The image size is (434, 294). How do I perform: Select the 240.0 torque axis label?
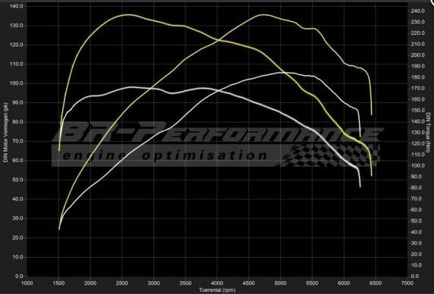click(x=417, y=11)
